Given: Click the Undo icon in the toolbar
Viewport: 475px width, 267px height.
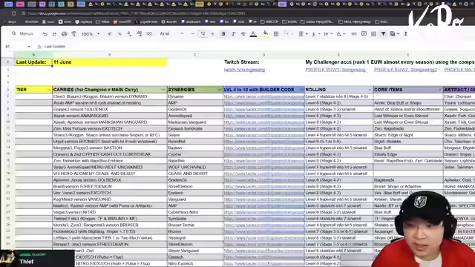Looking at the screenshot, I should click(x=45, y=34).
